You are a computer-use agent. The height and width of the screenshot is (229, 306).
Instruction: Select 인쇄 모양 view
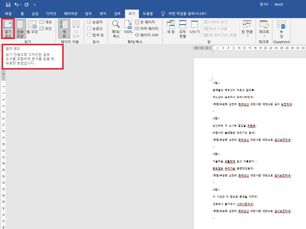pyautogui.click(x=20, y=29)
